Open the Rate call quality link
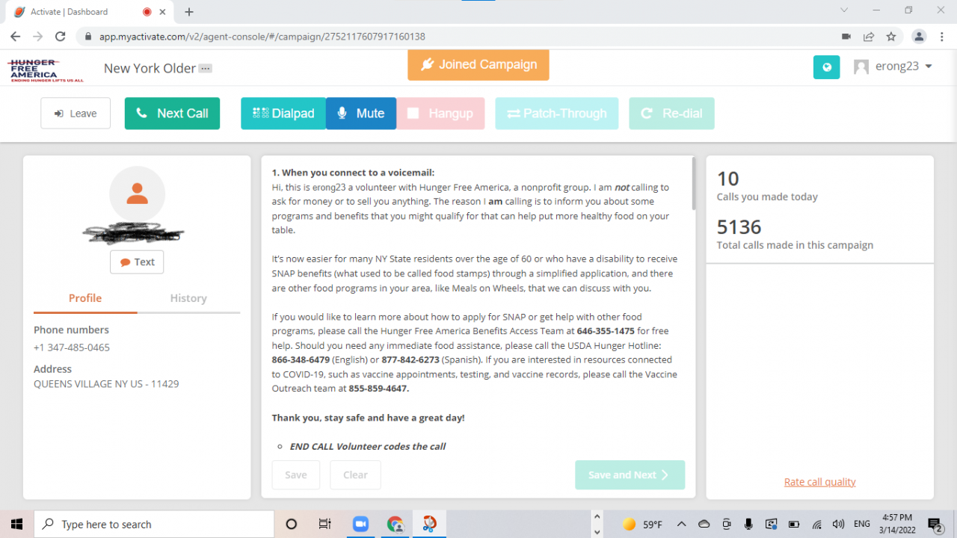Image resolution: width=957 pixels, height=538 pixels. click(819, 482)
